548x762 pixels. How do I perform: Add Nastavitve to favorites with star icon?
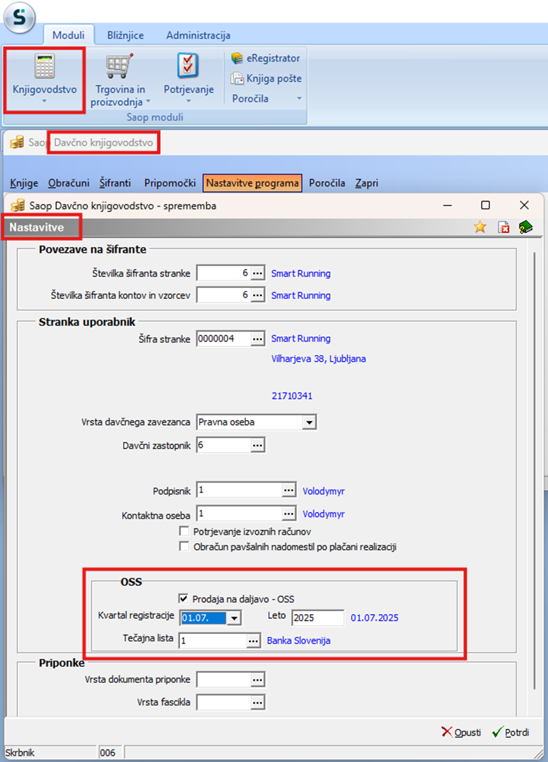click(480, 227)
